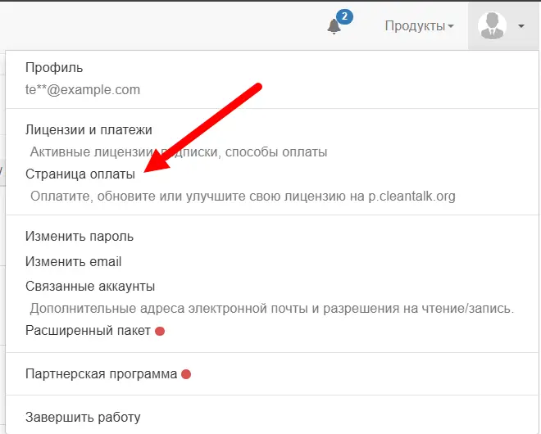
Task: Open the notifications bell icon
Action: (x=334, y=26)
